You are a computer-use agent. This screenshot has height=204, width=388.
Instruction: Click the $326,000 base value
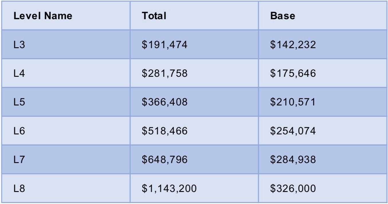[x=293, y=188]
